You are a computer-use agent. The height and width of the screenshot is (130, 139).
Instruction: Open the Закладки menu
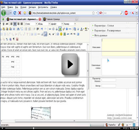click(32, 7)
